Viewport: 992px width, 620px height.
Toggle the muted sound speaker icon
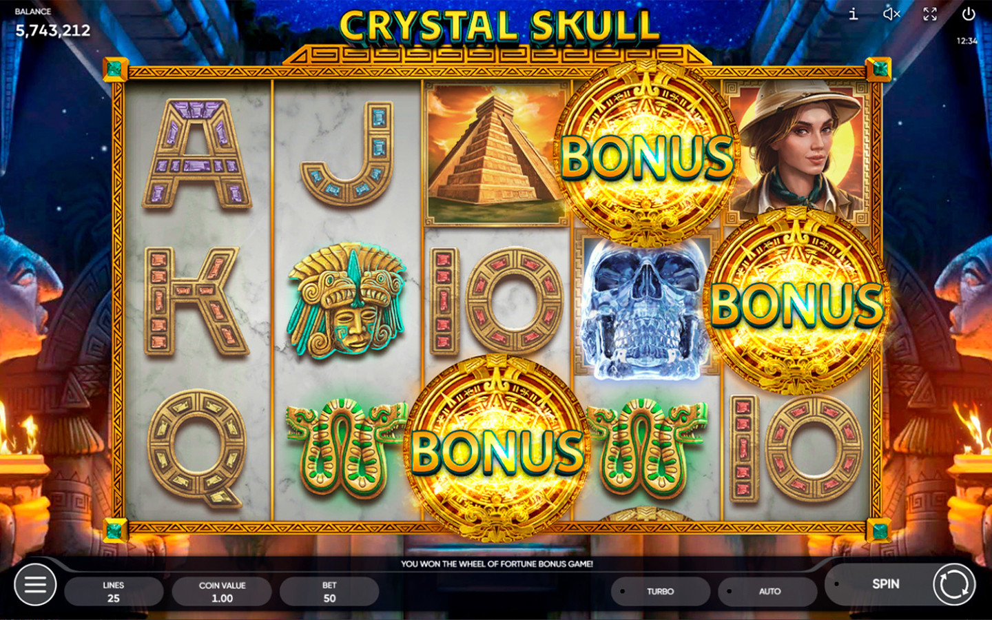(x=891, y=14)
